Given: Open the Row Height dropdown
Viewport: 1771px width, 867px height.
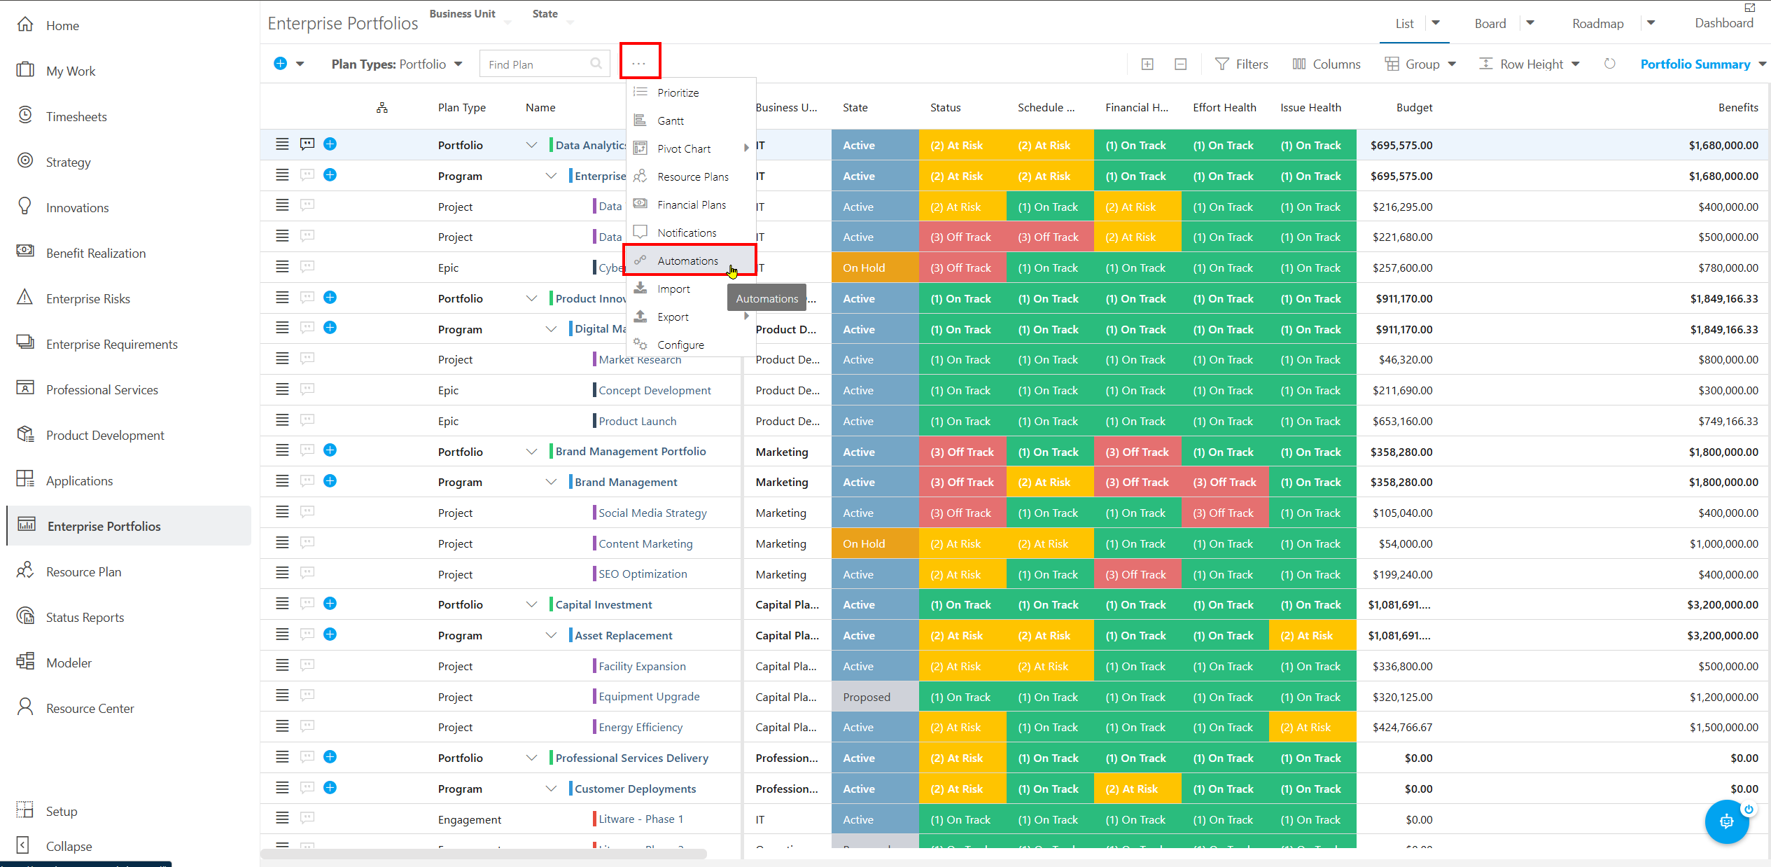Looking at the screenshot, I should point(1529,64).
